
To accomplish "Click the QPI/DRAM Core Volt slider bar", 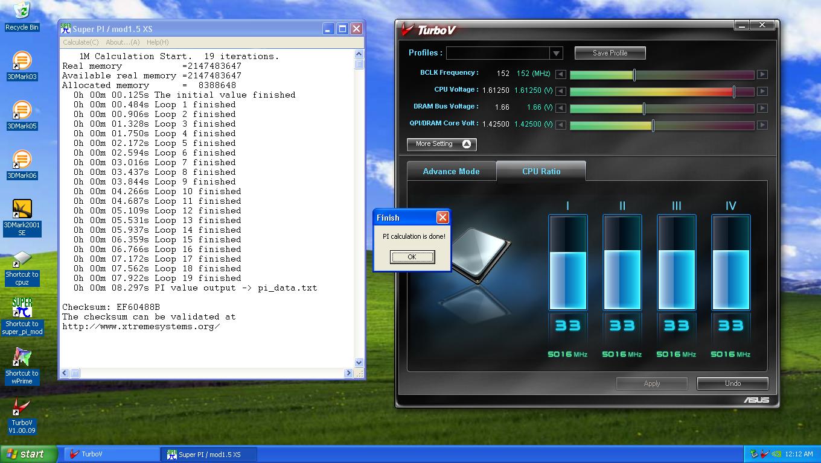I will [662, 125].
